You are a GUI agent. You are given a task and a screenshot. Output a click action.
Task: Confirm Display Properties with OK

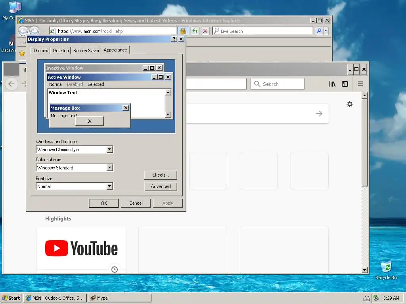[104, 203]
